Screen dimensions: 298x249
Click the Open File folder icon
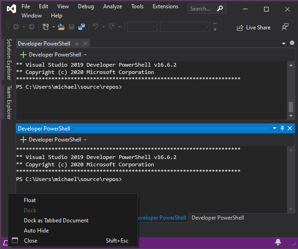tap(61, 27)
